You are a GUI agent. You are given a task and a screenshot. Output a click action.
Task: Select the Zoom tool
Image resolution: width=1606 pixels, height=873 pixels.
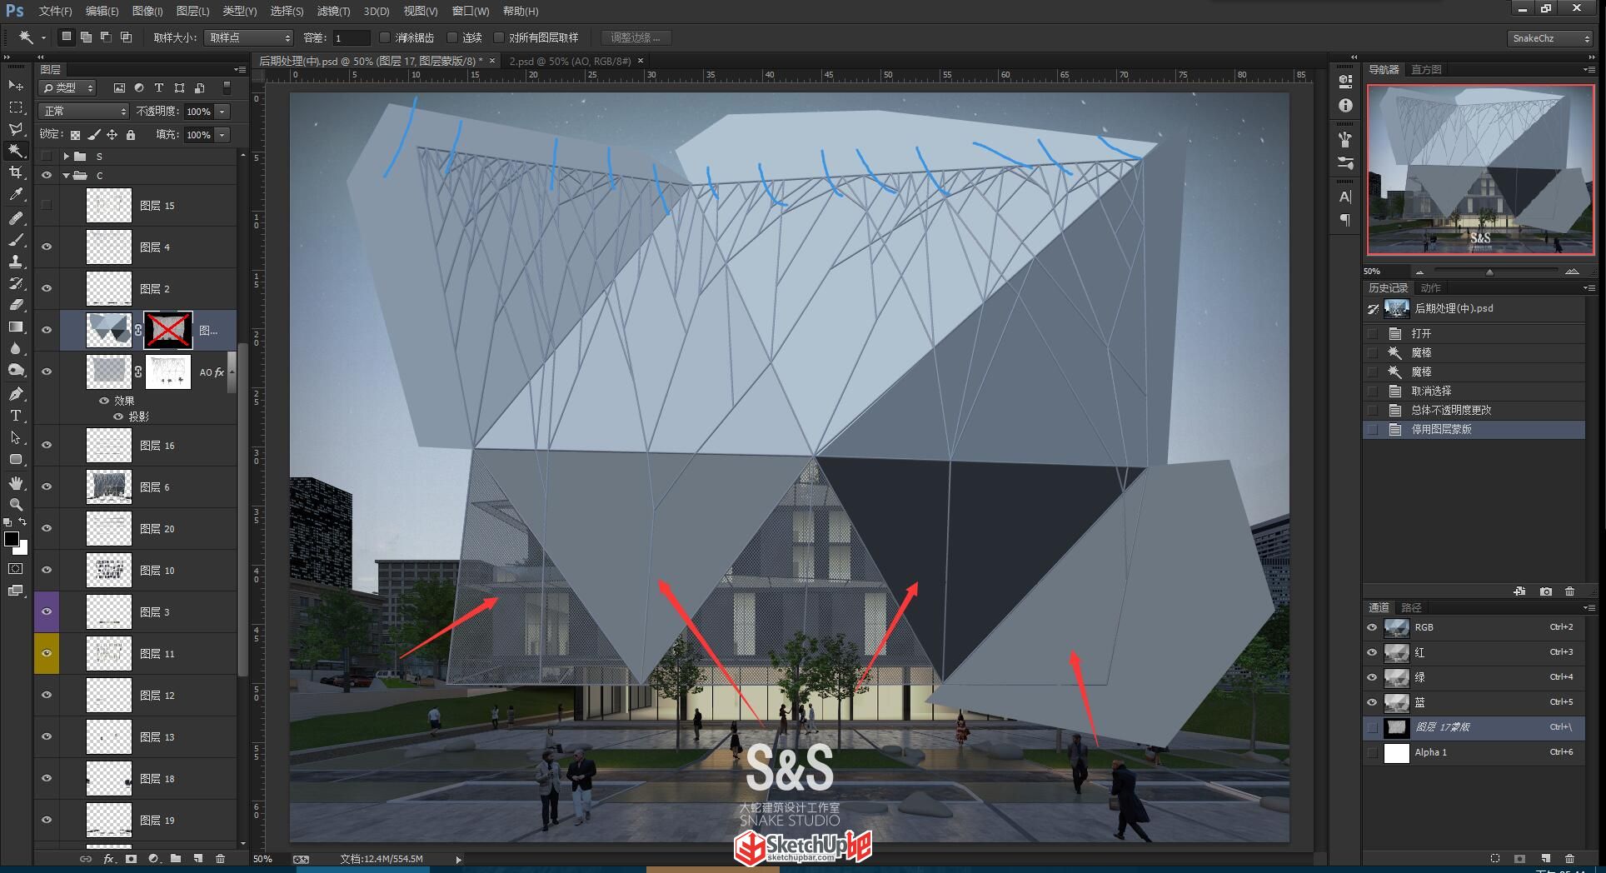[16, 505]
